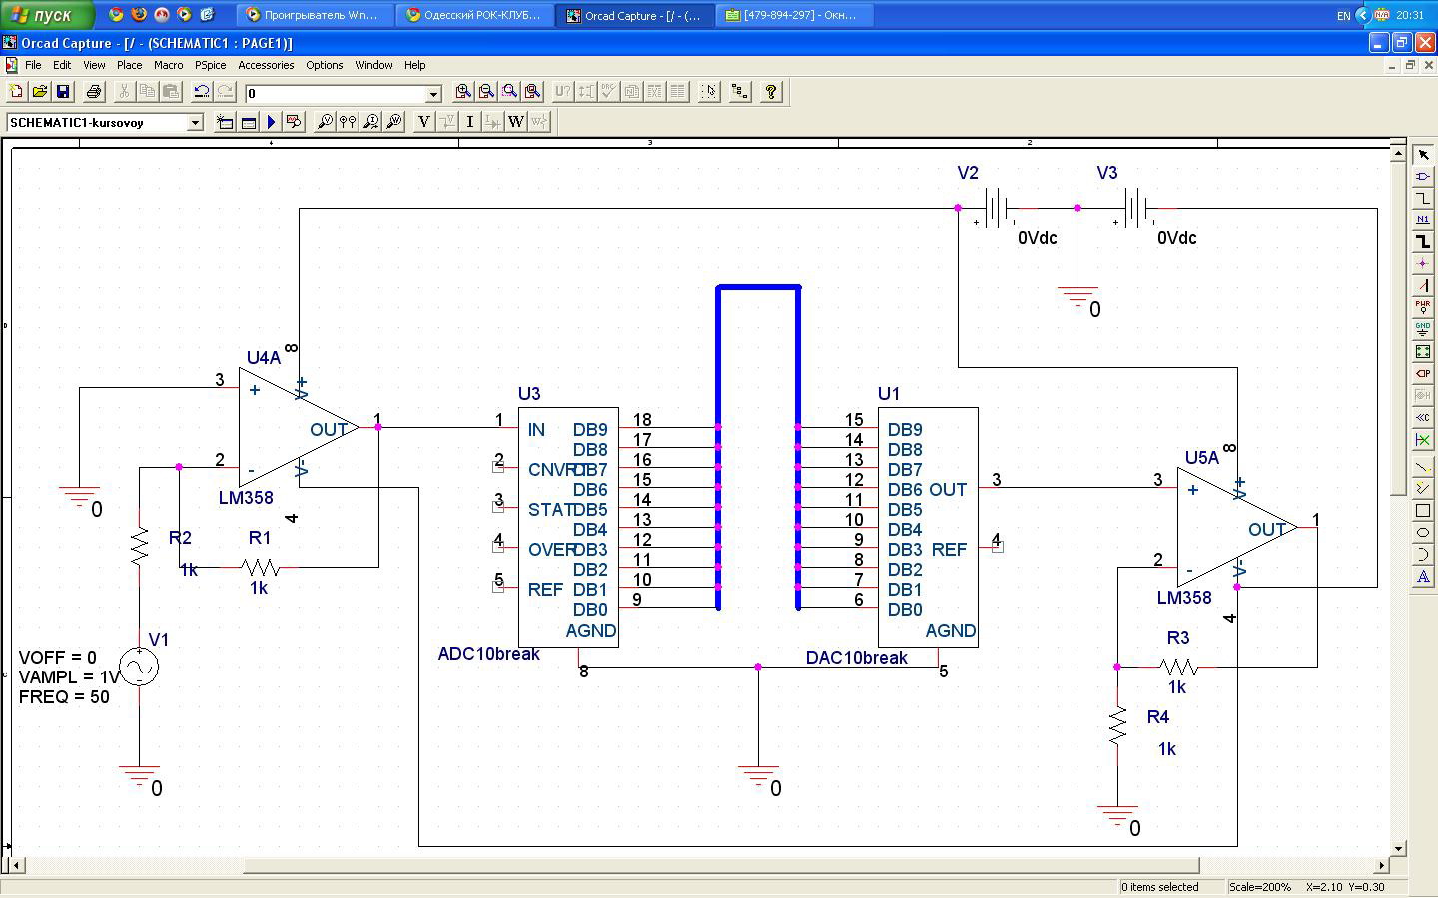The height and width of the screenshot is (898, 1438).
Task: Open the PSpice menu
Action: click(210, 65)
